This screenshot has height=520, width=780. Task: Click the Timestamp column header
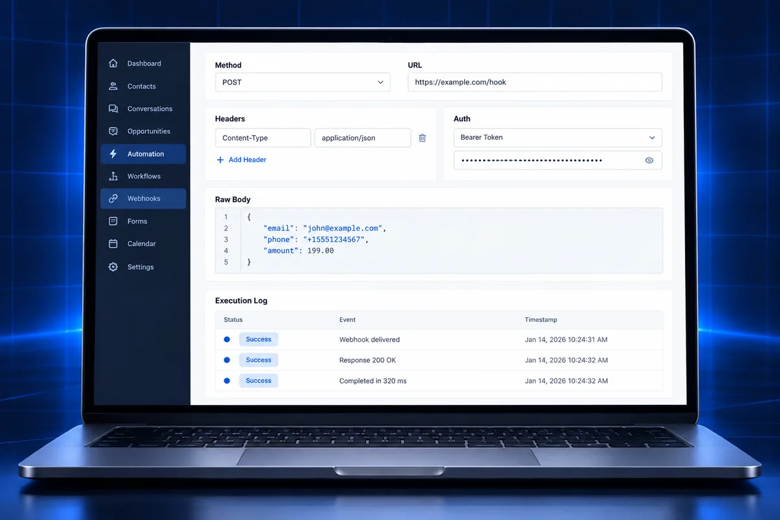click(x=541, y=320)
